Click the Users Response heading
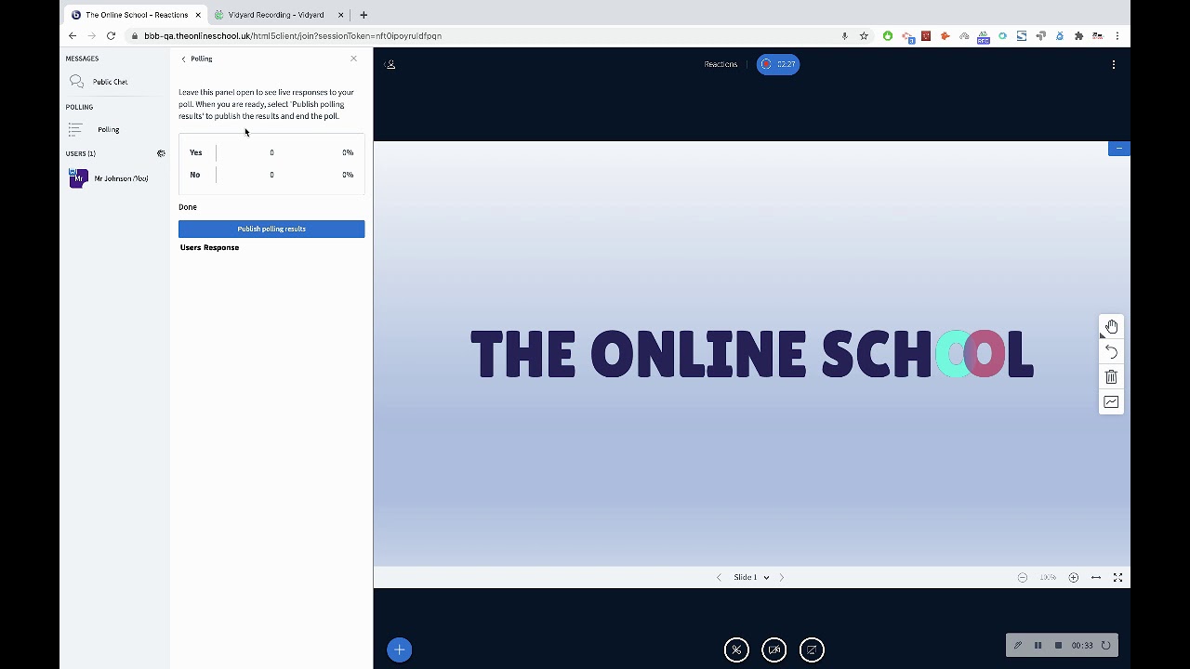Screen dimensions: 1190x669 click(209, 247)
